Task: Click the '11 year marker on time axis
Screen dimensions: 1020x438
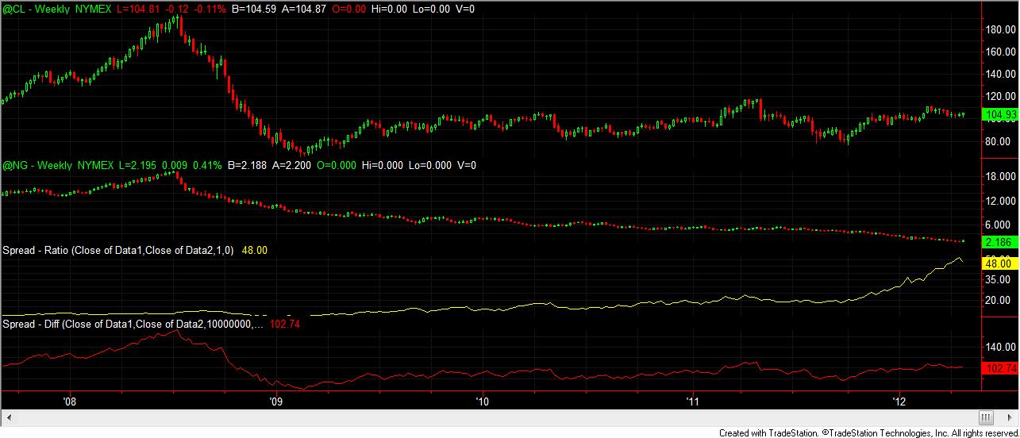Action: pyautogui.click(x=693, y=401)
